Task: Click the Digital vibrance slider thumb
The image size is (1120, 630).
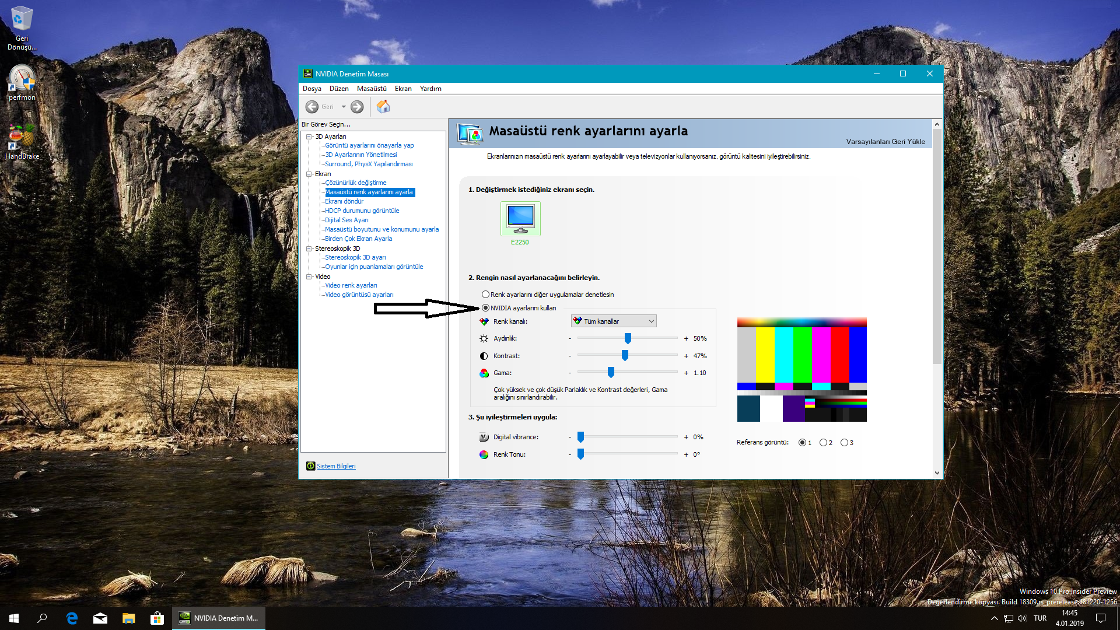Action: point(580,436)
